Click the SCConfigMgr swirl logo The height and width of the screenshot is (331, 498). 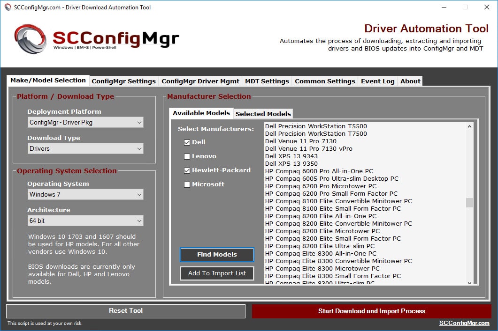(30, 39)
